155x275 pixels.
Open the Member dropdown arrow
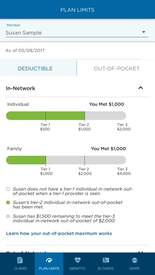[x=144, y=32]
